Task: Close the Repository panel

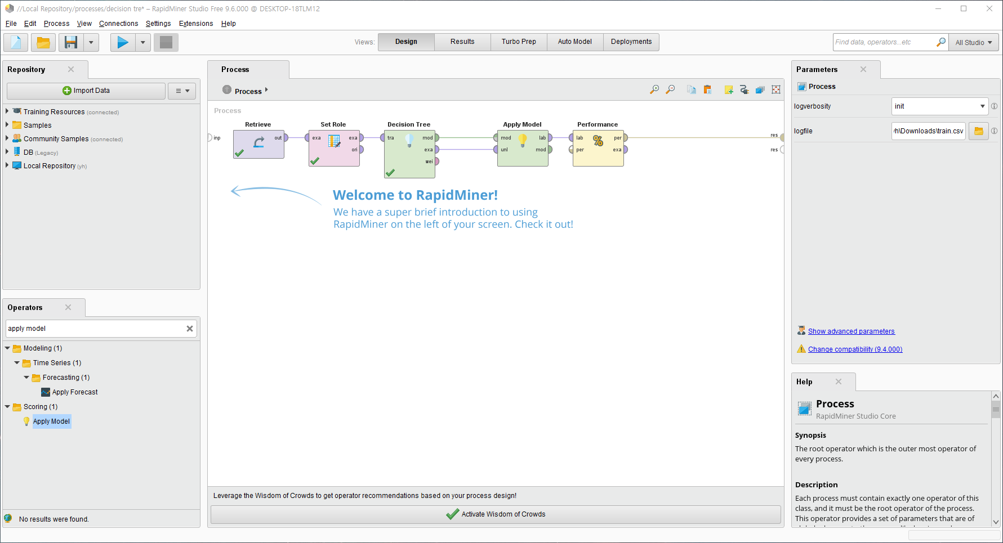Action: pyautogui.click(x=71, y=69)
